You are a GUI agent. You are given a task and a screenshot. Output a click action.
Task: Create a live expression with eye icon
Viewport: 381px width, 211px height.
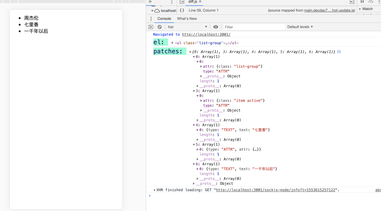click(x=216, y=27)
